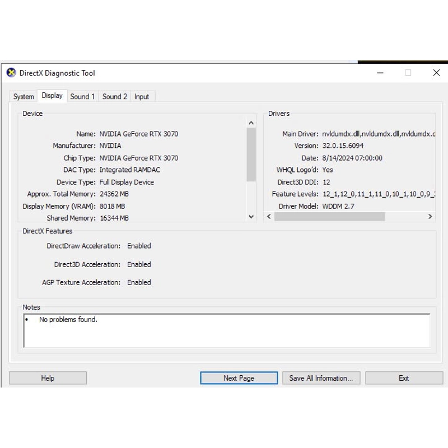The height and width of the screenshot is (448, 448).
Task: Click the DirectX Diagnostic Tool title icon
Action: [x=11, y=73]
